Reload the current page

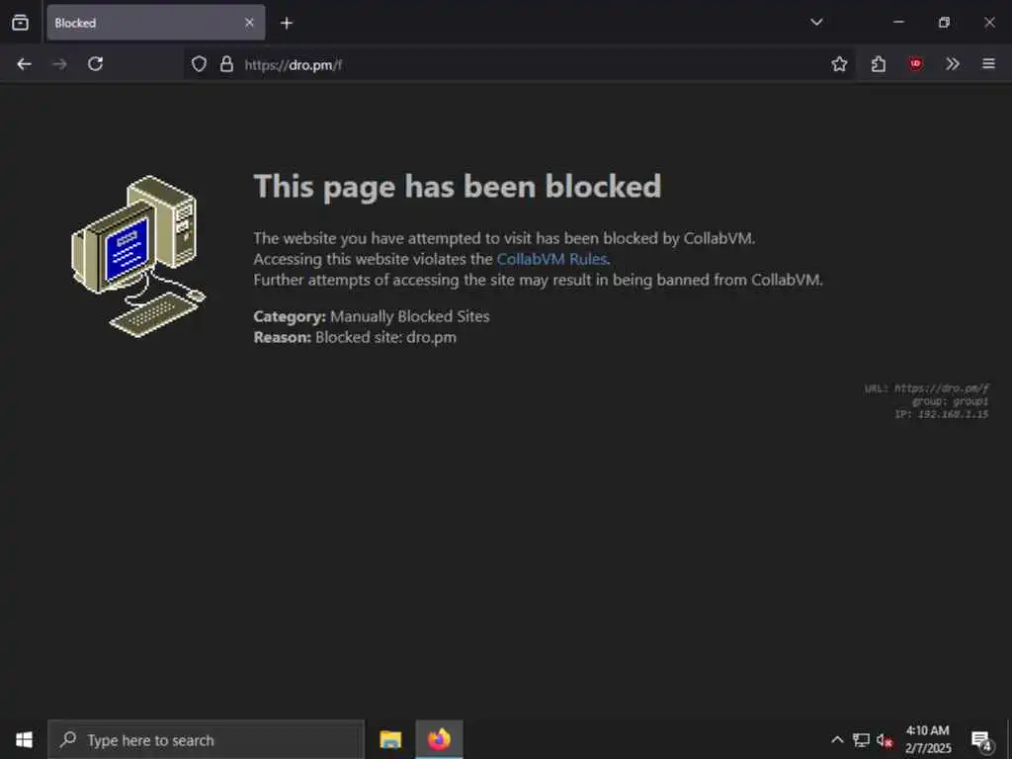(96, 64)
